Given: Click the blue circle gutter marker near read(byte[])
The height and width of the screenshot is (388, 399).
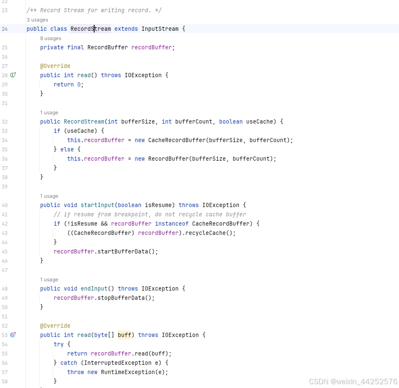Looking at the screenshot, I should (13, 334).
